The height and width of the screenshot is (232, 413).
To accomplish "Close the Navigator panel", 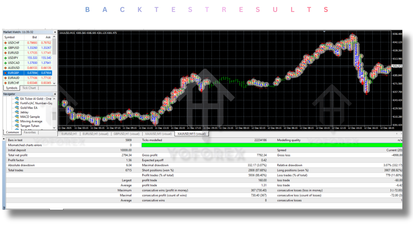I will (x=55, y=94).
